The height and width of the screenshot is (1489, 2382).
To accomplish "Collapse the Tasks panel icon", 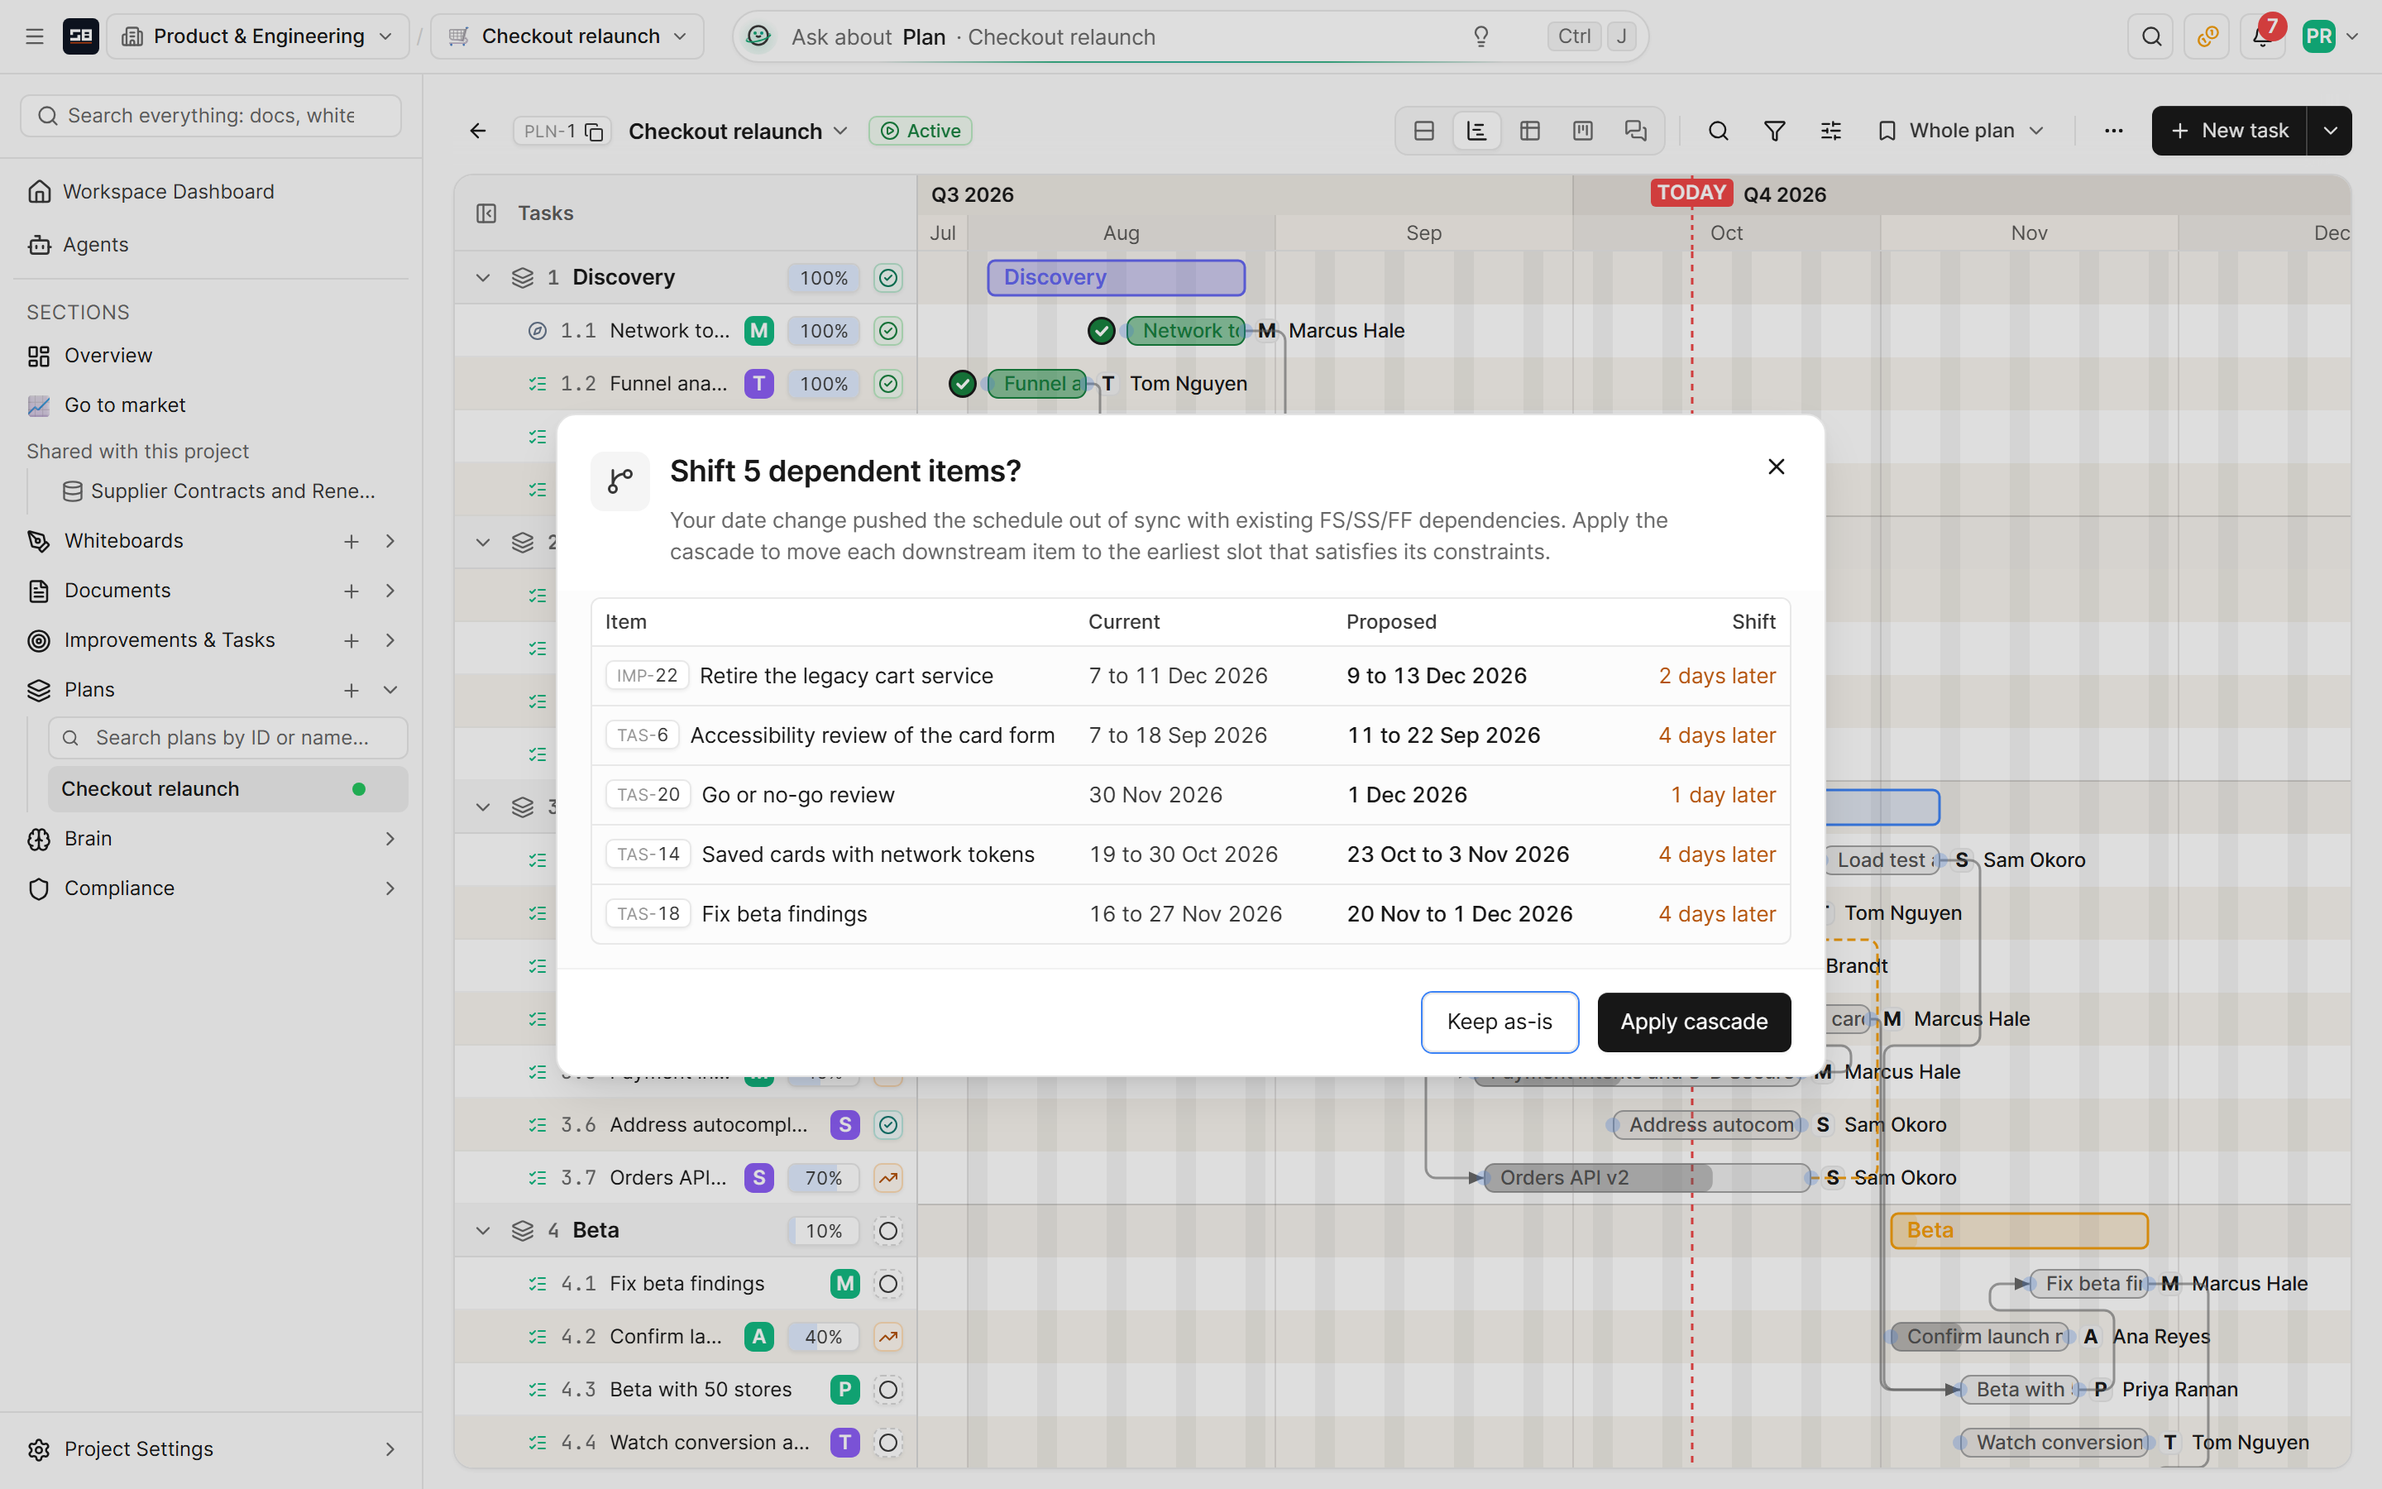I will 486,213.
